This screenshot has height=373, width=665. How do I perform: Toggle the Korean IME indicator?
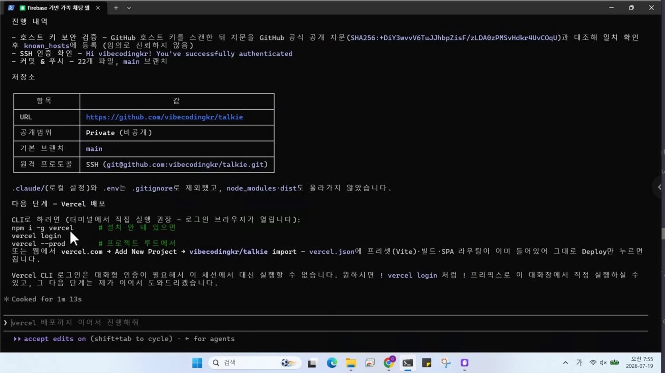(579, 363)
